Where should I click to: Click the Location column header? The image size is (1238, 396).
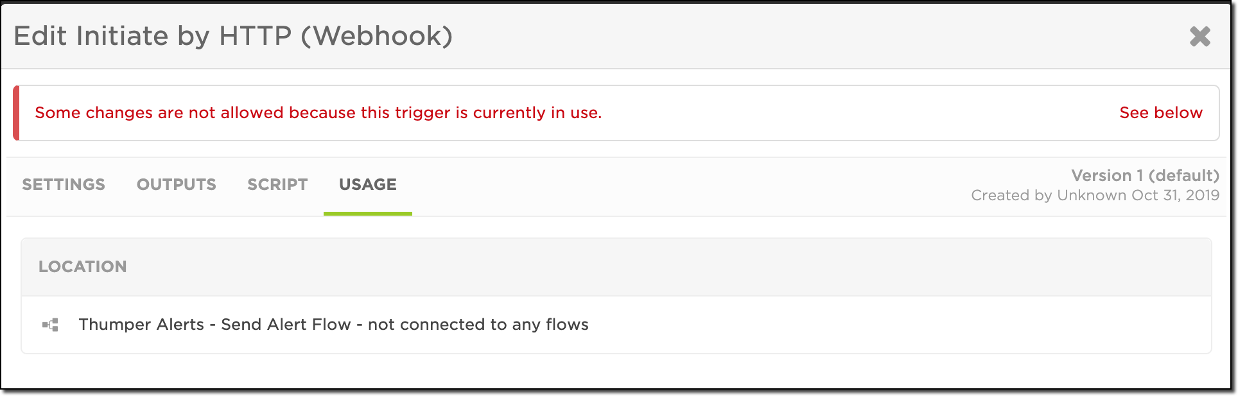tap(82, 267)
